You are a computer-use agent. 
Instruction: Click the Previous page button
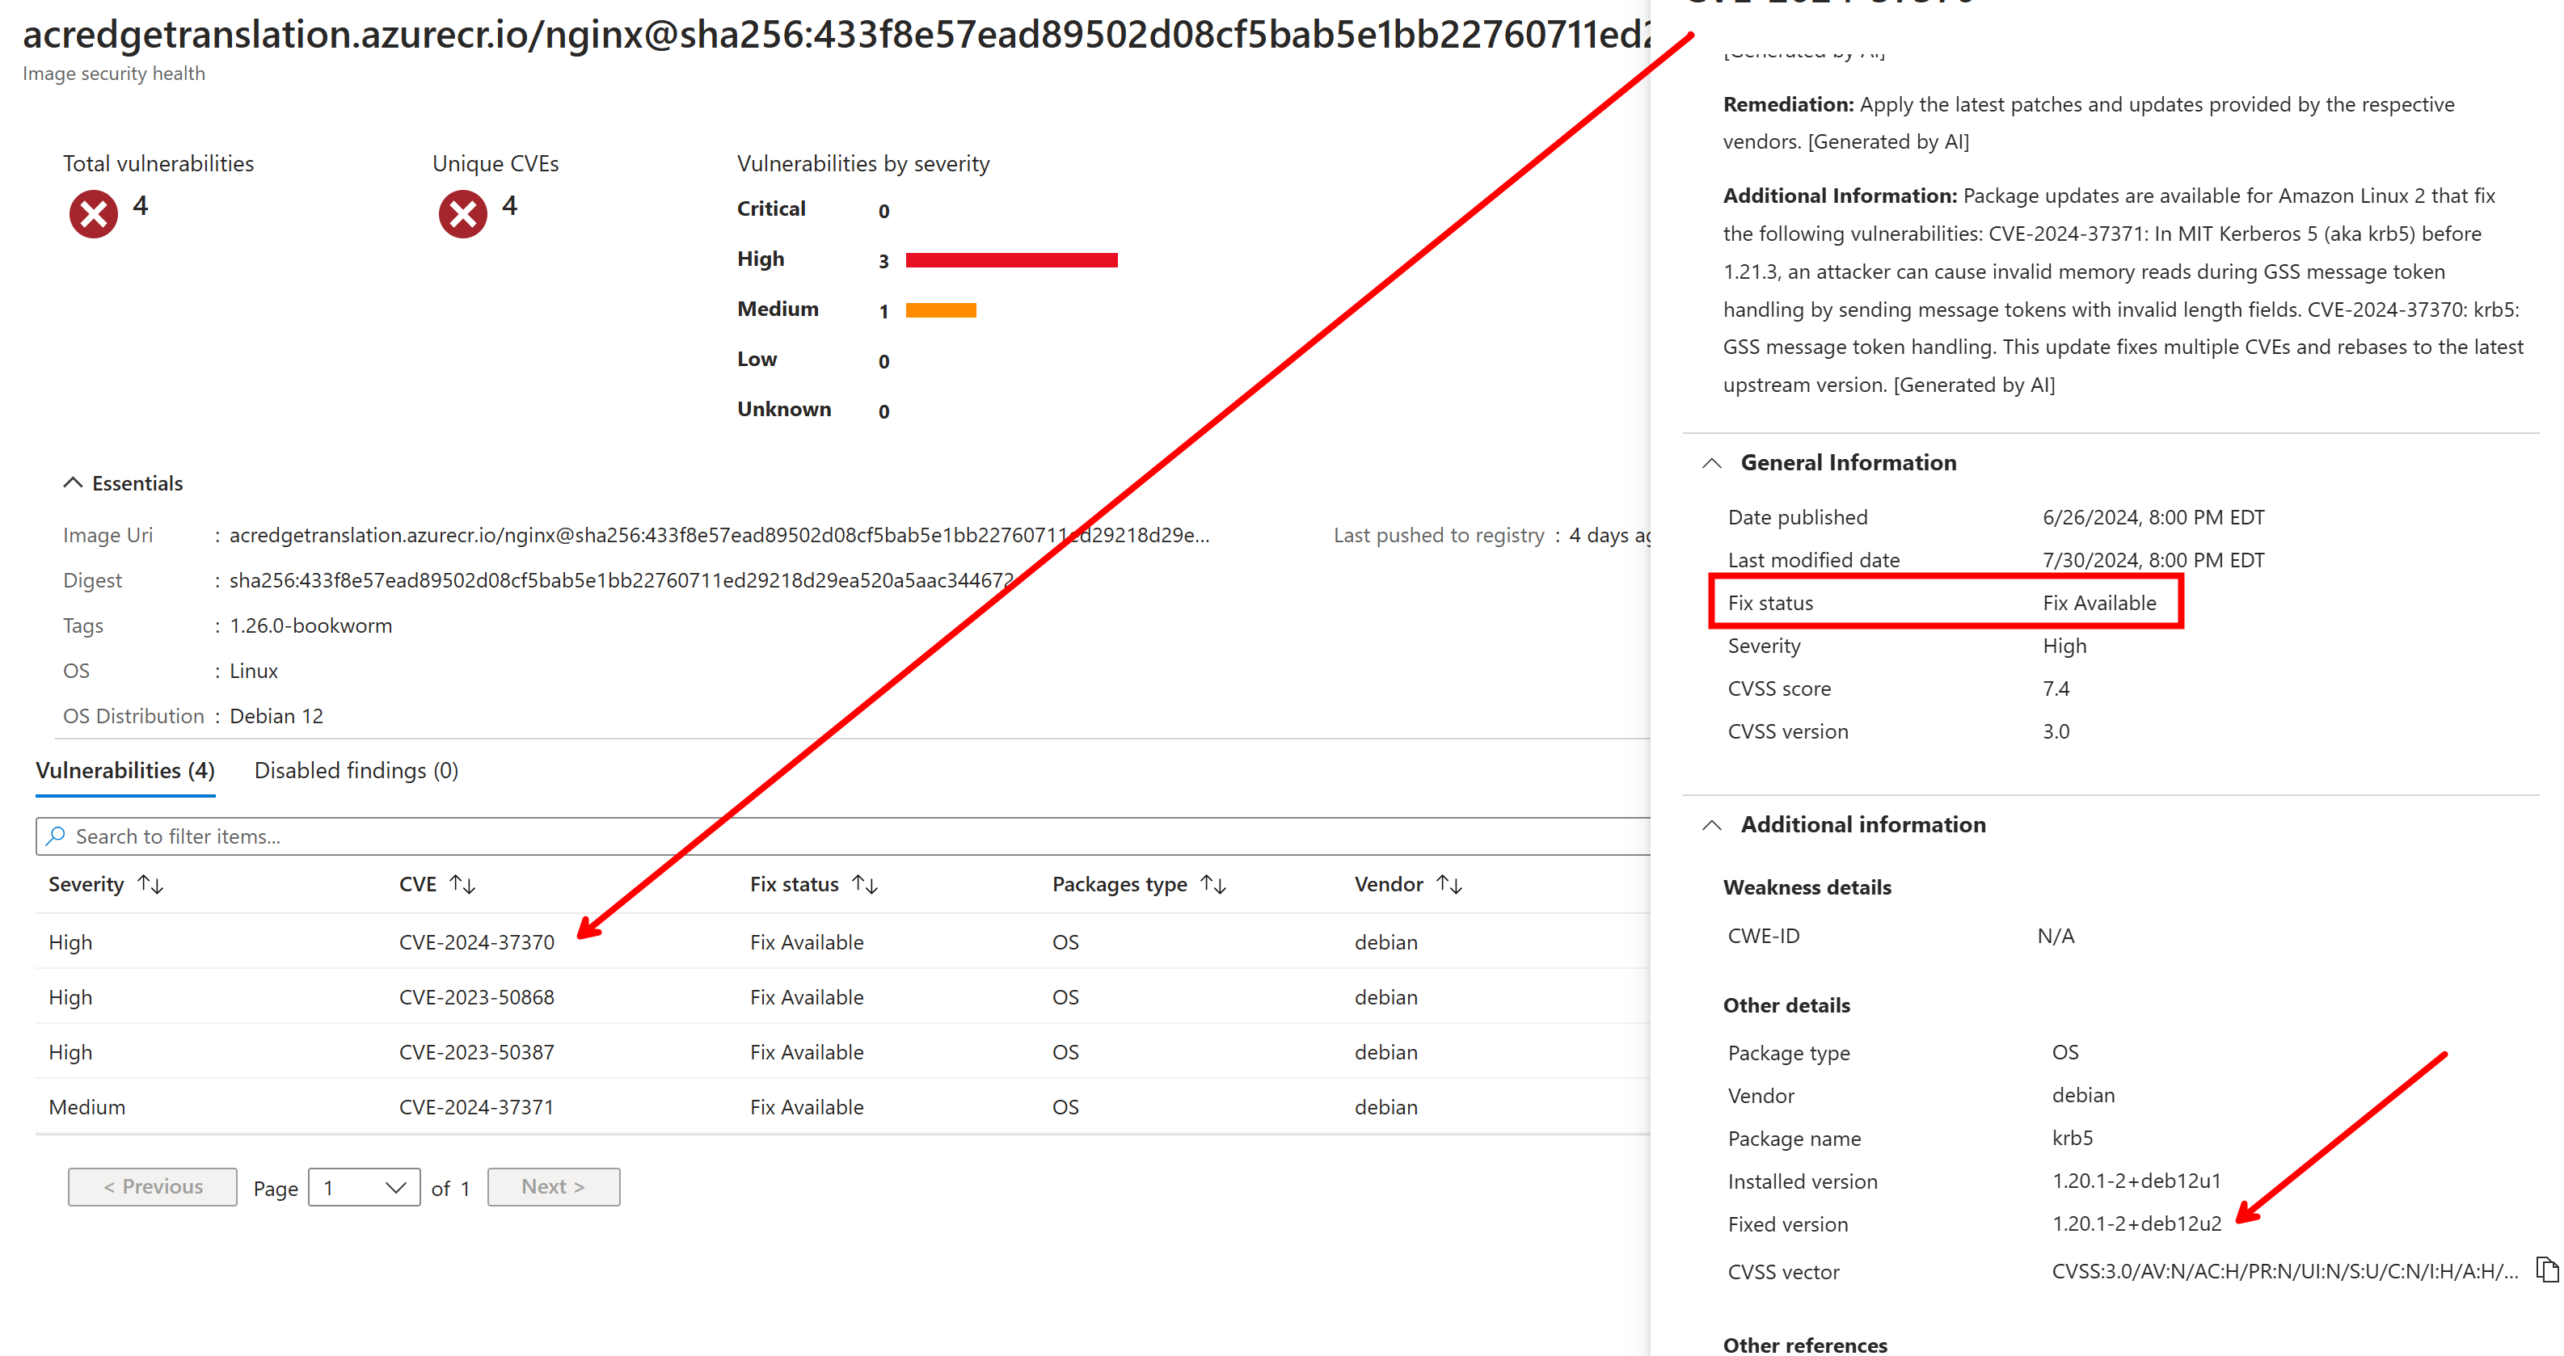click(151, 1185)
